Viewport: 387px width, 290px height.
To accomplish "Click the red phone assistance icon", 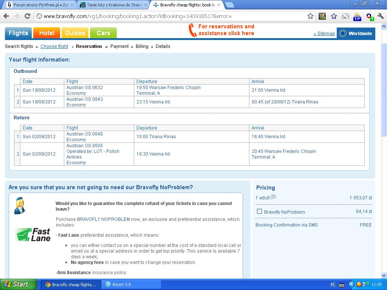I will [x=192, y=30].
